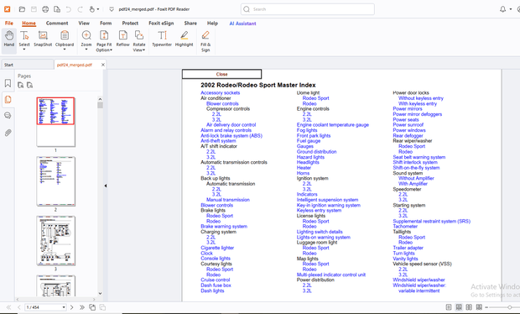Open the Pages thumbnail panel icon
This screenshot has height=314, width=520.
(8, 99)
